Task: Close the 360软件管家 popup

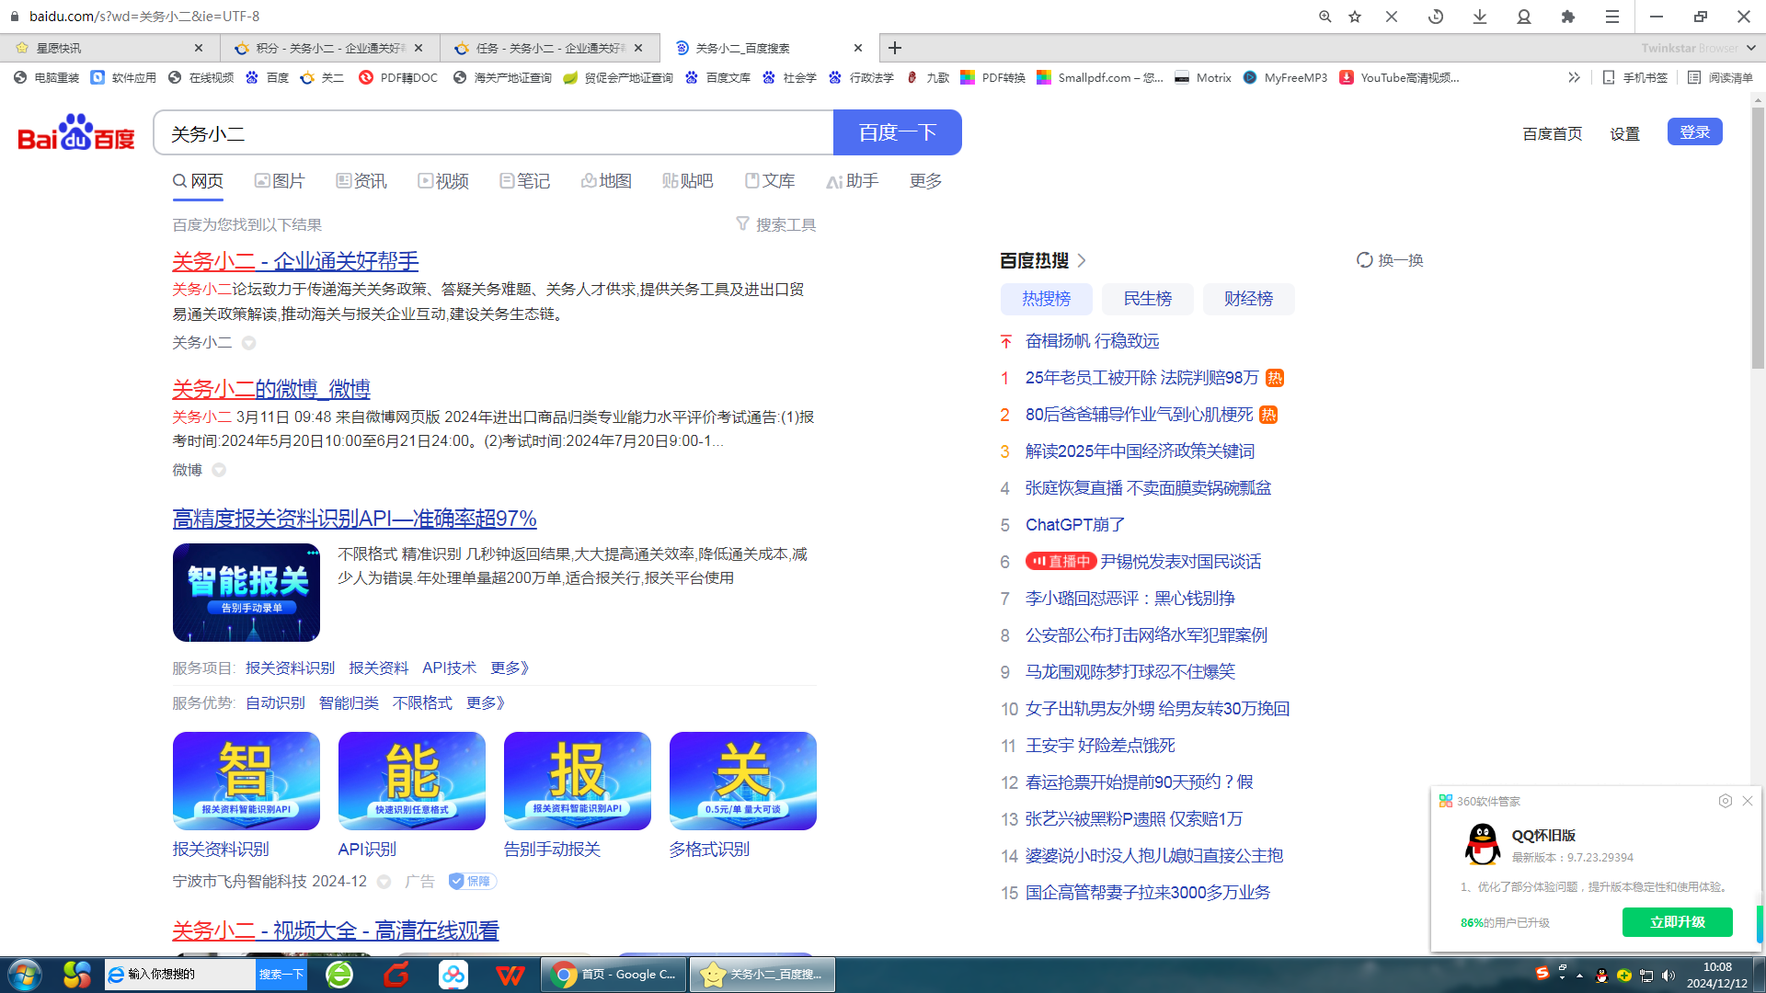Action: (1748, 801)
